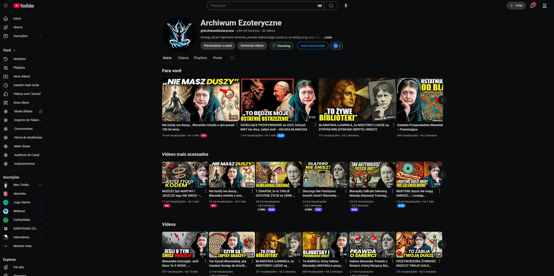
Task: Expand channel description with ...mais
Action: coord(328,37)
